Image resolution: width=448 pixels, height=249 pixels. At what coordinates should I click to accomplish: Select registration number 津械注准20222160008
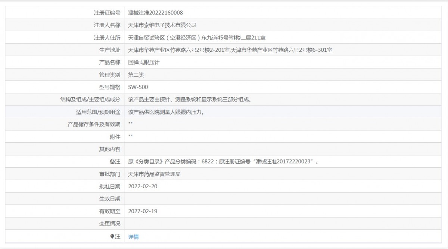(x=155, y=13)
